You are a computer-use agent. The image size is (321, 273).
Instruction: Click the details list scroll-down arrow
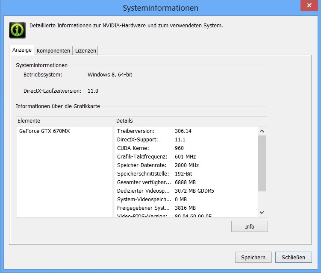(x=262, y=212)
